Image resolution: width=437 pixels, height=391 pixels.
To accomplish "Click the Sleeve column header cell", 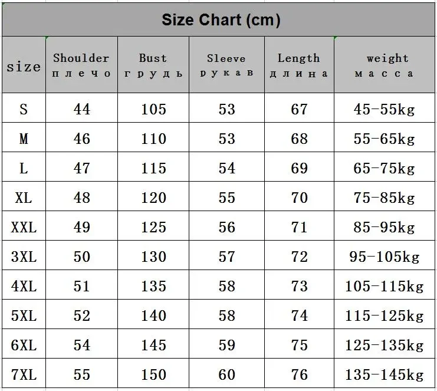I will pyautogui.click(x=226, y=65).
